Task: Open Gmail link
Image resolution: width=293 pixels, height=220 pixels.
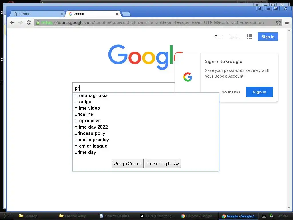Action: pyautogui.click(x=219, y=37)
